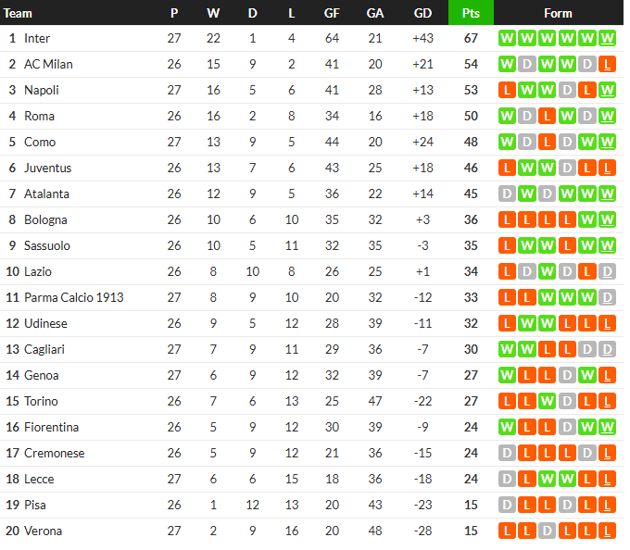630x550 pixels.
Task: Open Inter's most recent win form badge
Action: (607, 38)
